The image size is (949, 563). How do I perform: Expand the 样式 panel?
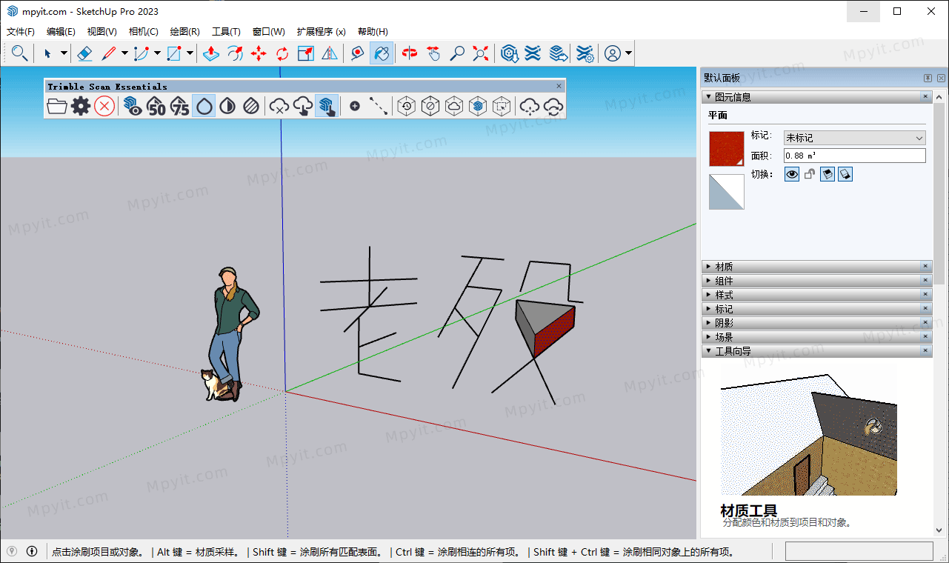[x=816, y=295]
